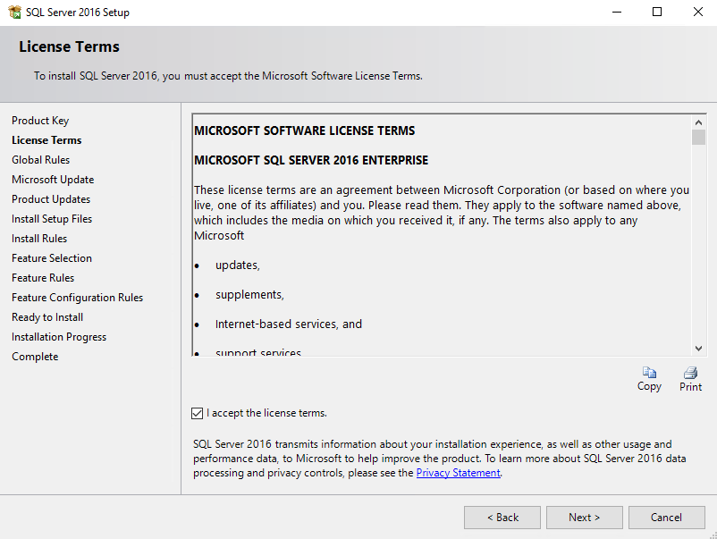Click the Copy icon for license terms

649,373
